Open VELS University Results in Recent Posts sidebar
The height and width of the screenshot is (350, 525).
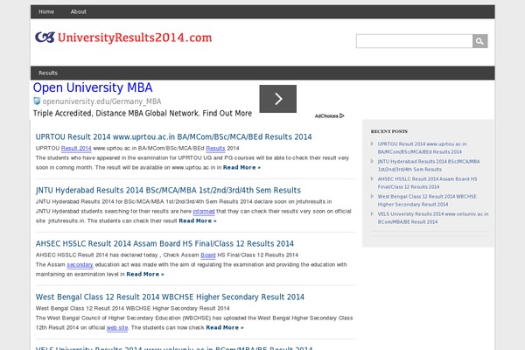(x=433, y=217)
